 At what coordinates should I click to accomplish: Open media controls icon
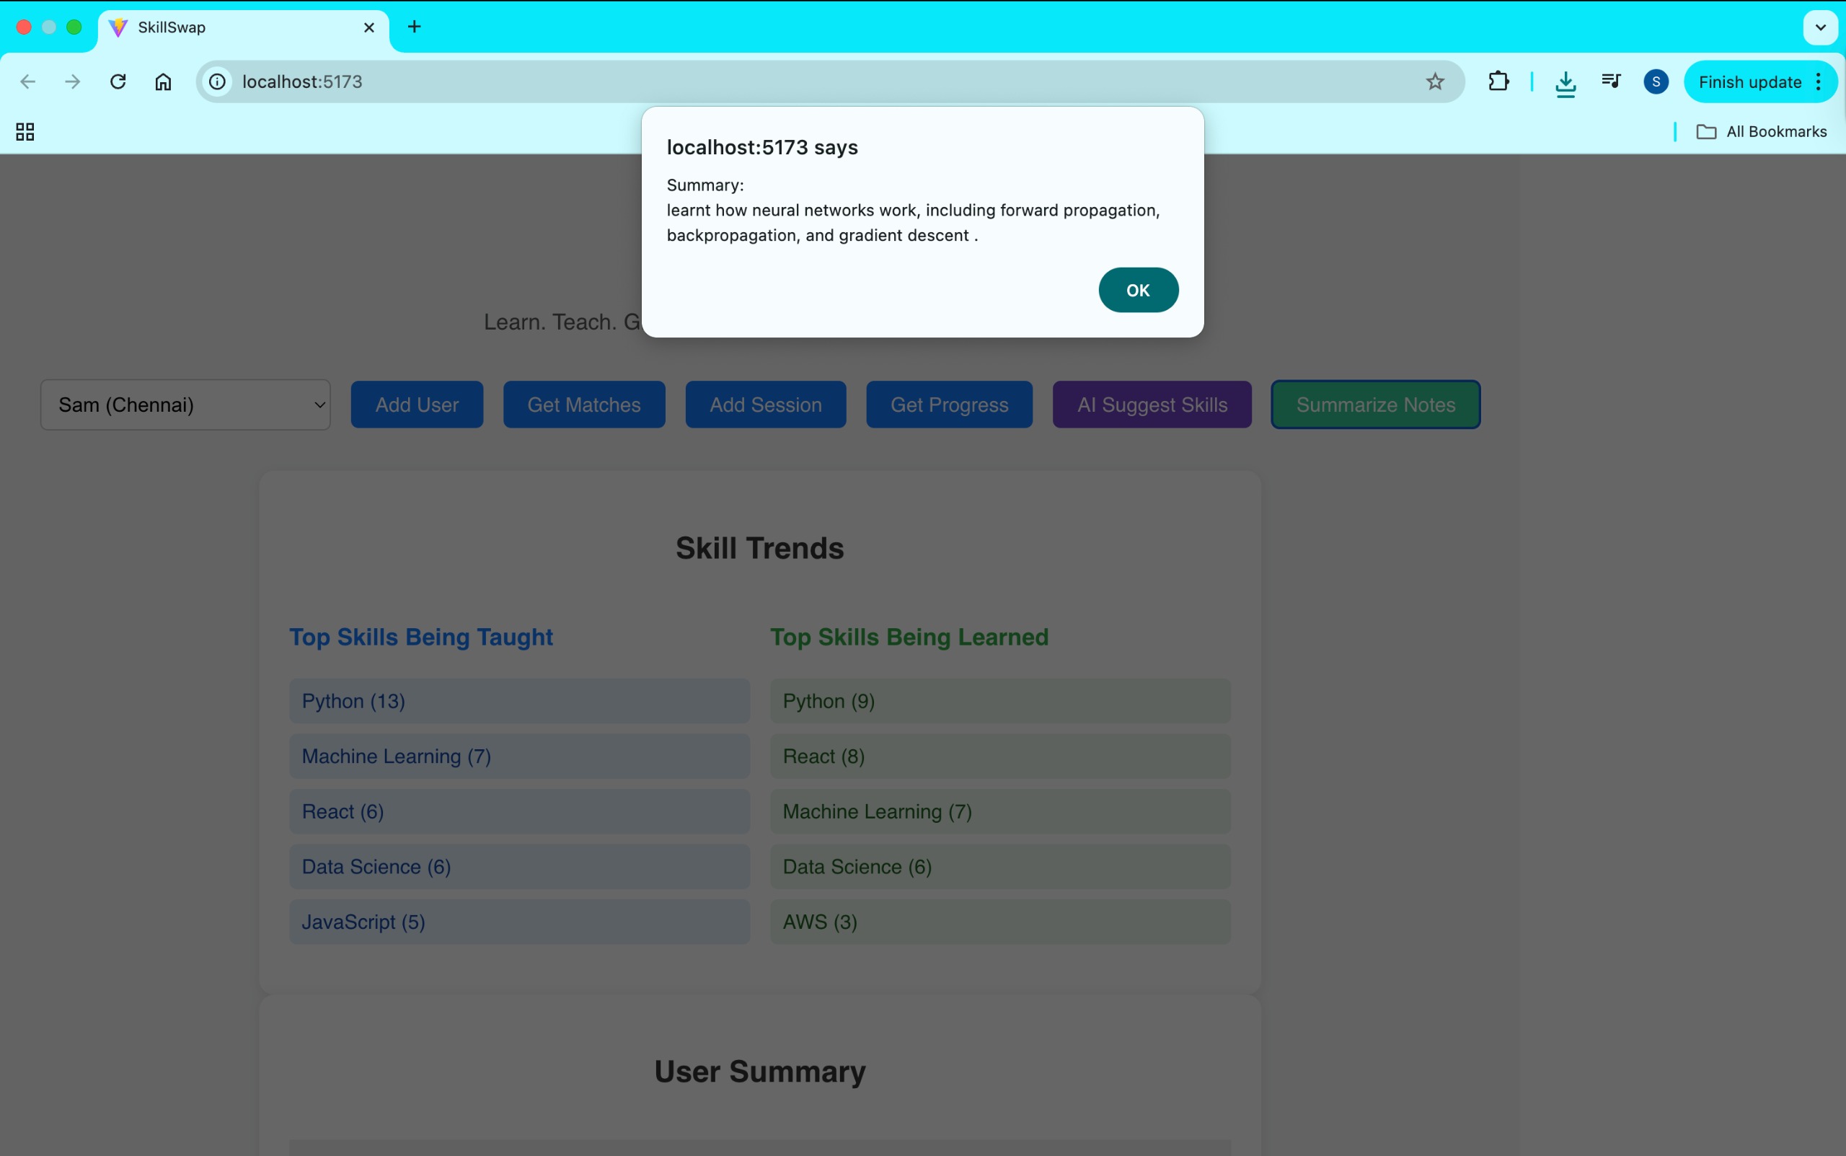tap(1611, 81)
